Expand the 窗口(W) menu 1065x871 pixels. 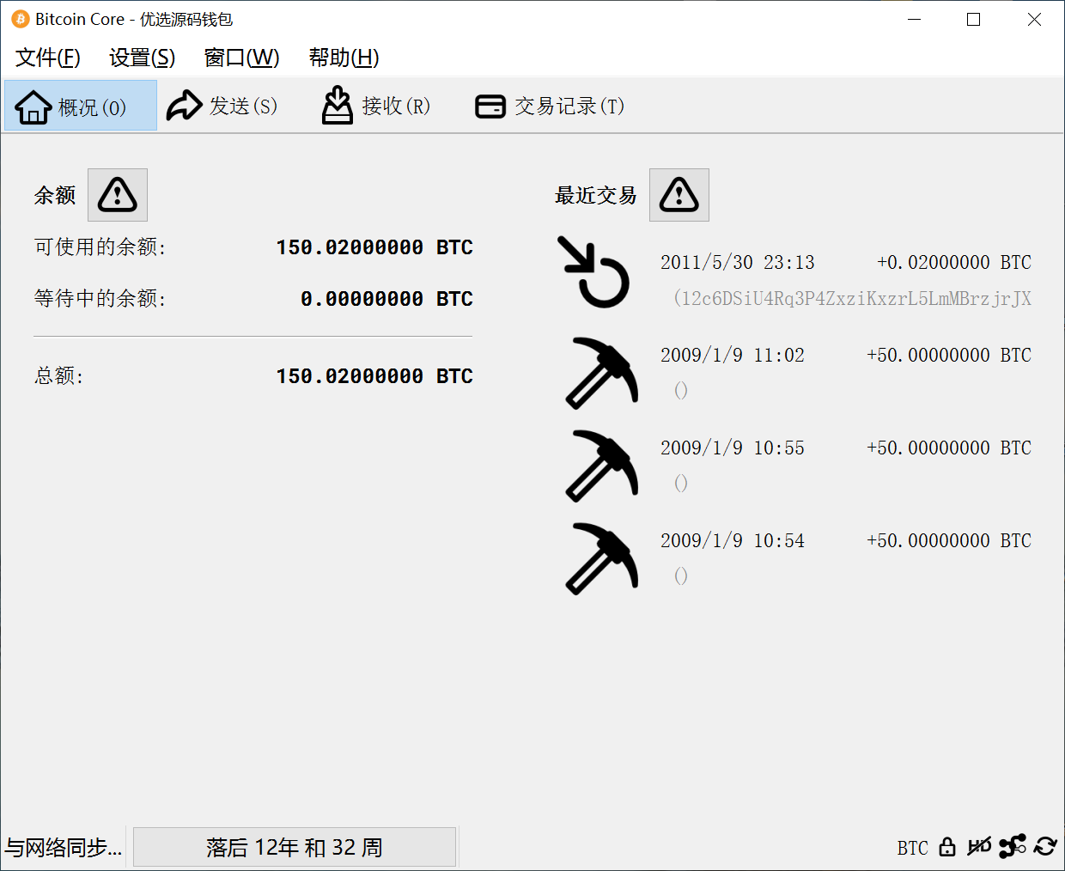point(241,58)
